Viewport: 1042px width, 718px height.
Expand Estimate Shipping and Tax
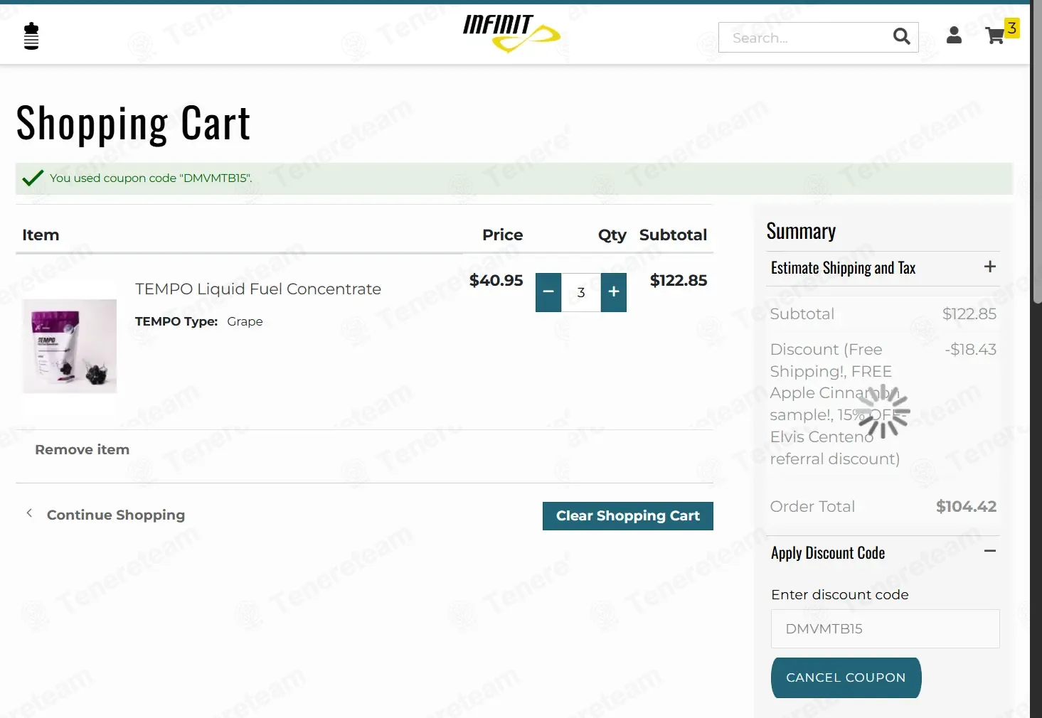883,268
